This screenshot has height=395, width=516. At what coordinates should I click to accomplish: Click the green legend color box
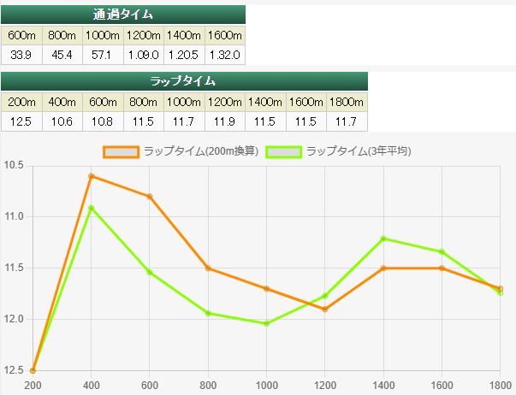(283, 151)
